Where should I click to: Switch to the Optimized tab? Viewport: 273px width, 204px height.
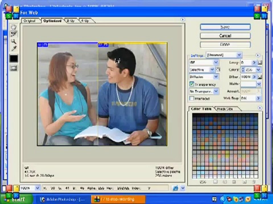(x=52, y=21)
